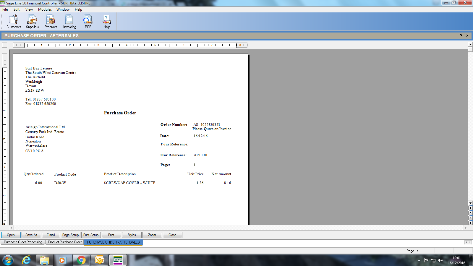The height and width of the screenshot is (266, 473).
Task: Click the order number 1055850353
Action: point(210,125)
